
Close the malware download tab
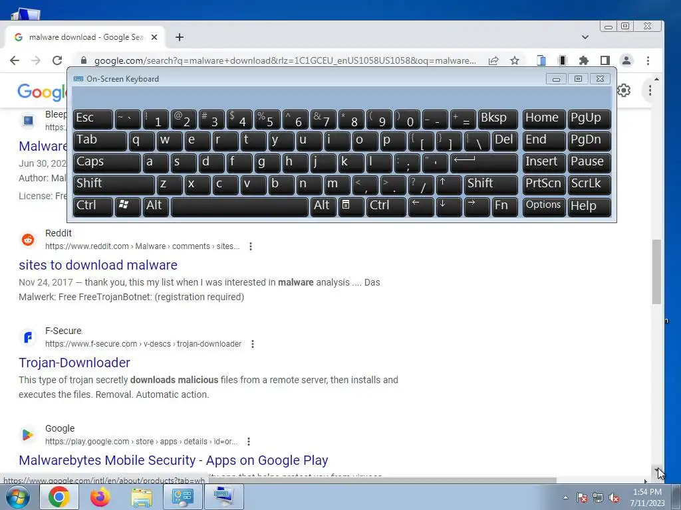pos(154,37)
